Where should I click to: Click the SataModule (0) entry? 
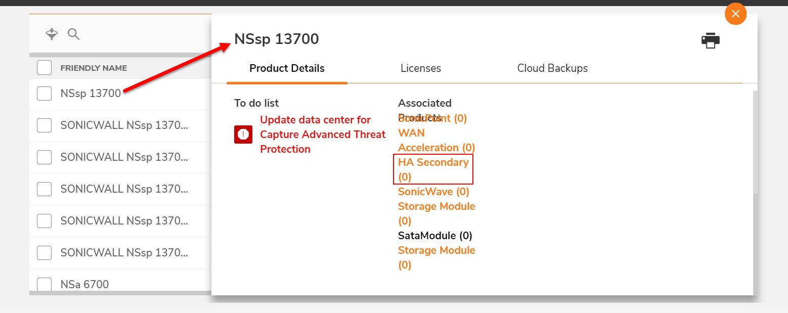click(435, 236)
